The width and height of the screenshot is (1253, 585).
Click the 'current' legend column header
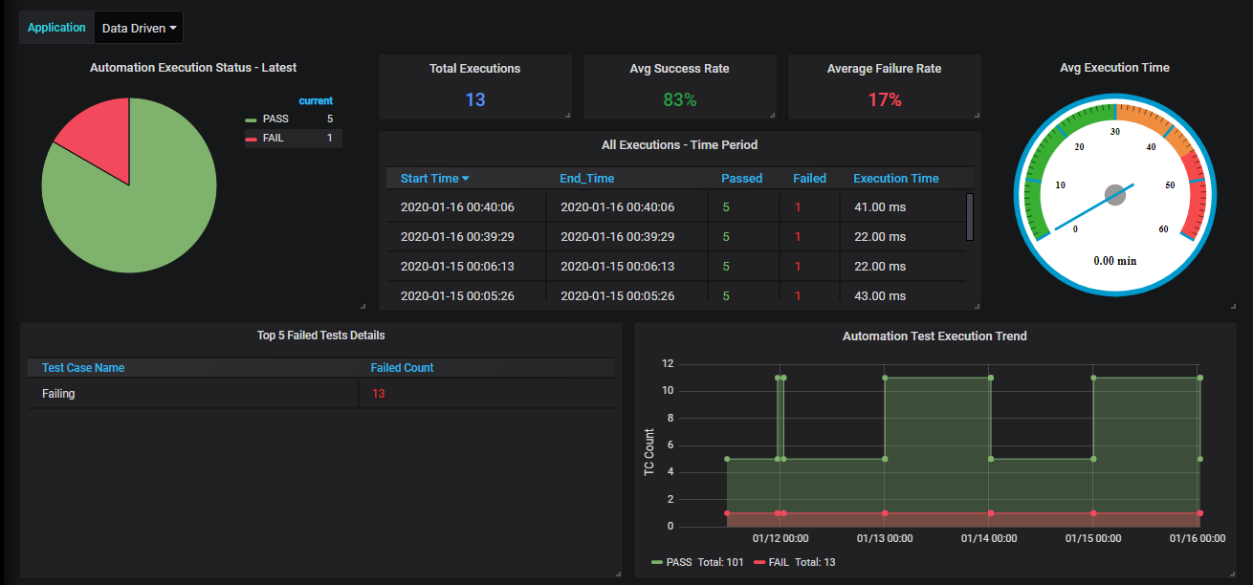pos(316,100)
